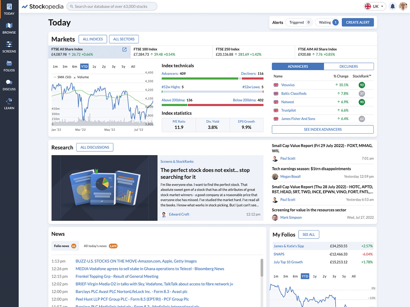This screenshot has height=307, width=410.
Task: Click Above/Below 200dma bar
Action: (x=213, y=105)
